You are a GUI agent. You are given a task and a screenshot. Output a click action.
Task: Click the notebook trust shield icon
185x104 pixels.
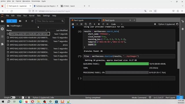pyautogui.click(x=150, y=97)
